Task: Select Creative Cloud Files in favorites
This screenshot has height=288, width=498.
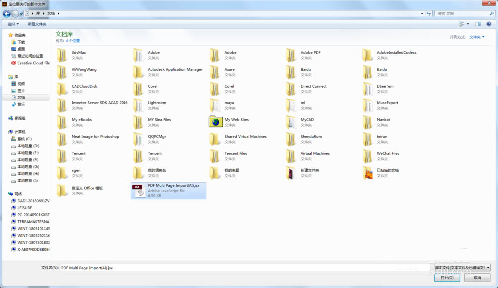Action: [30, 63]
